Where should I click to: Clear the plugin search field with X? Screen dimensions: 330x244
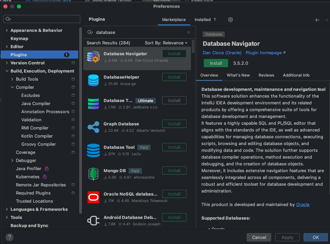(x=189, y=32)
